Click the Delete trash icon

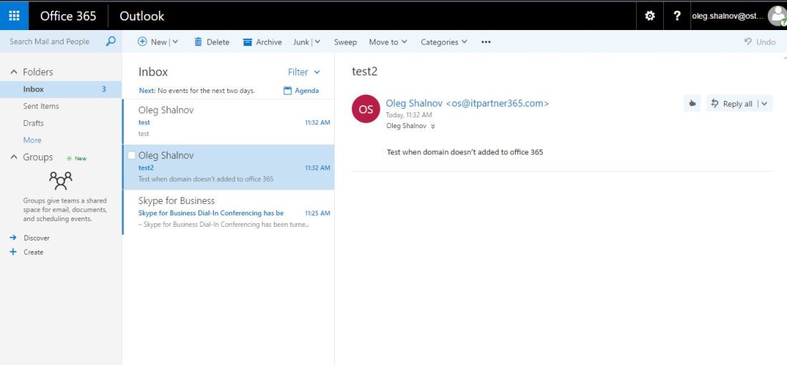point(198,42)
